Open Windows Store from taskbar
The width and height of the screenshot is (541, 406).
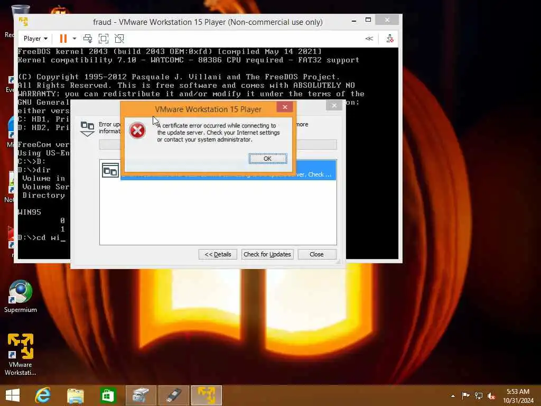[107, 395]
